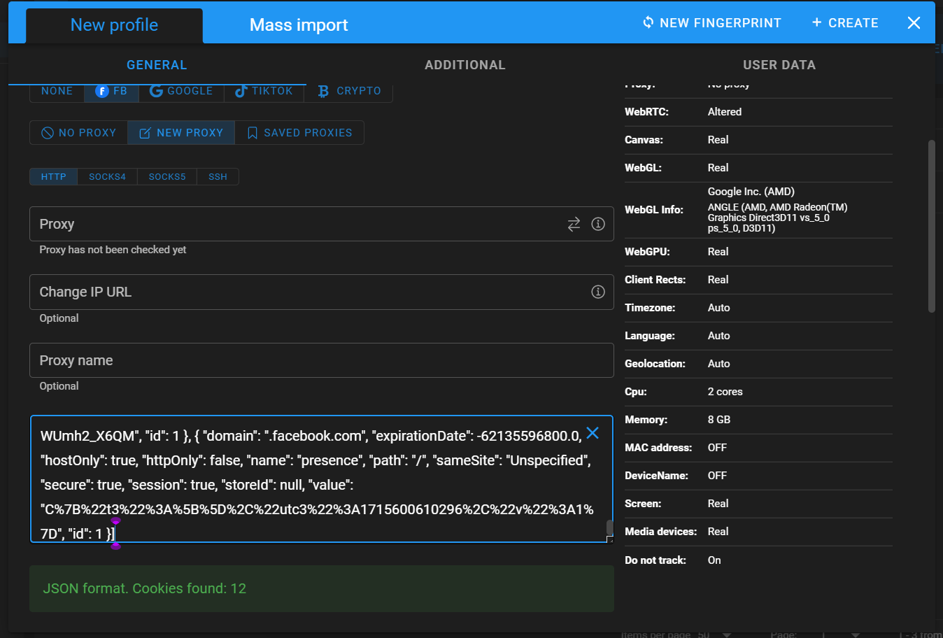The height and width of the screenshot is (638, 943).
Task: Click the Canvas value "Real"
Action: 718,140
